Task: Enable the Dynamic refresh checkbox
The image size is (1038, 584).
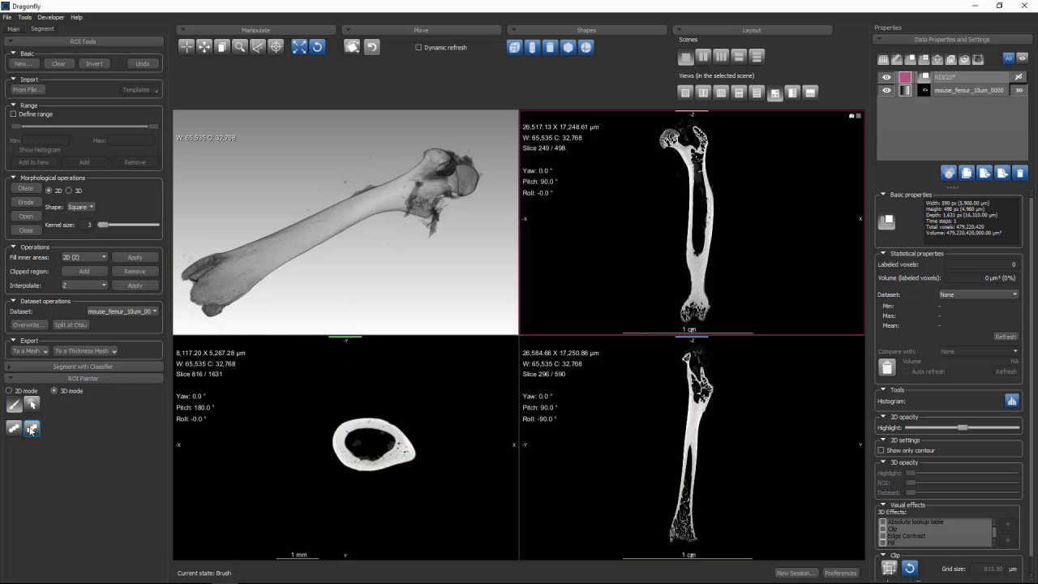Action: [x=418, y=48]
